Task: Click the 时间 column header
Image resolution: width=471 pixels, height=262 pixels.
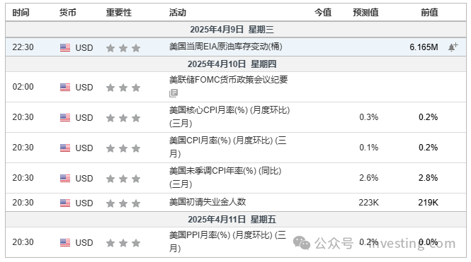Action: (x=21, y=13)
